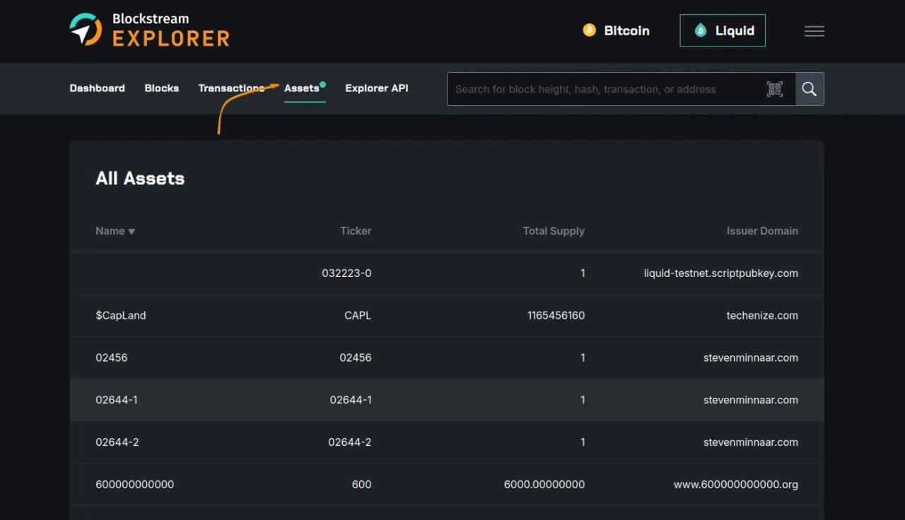
Task: Open the $CapLand asset
Action: pyautogui.click(x=121, y=316)
